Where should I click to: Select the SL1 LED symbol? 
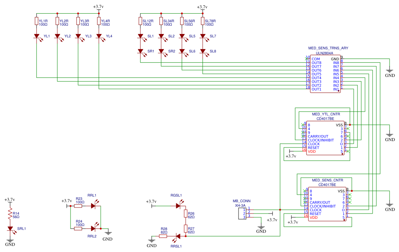point(140,36)
